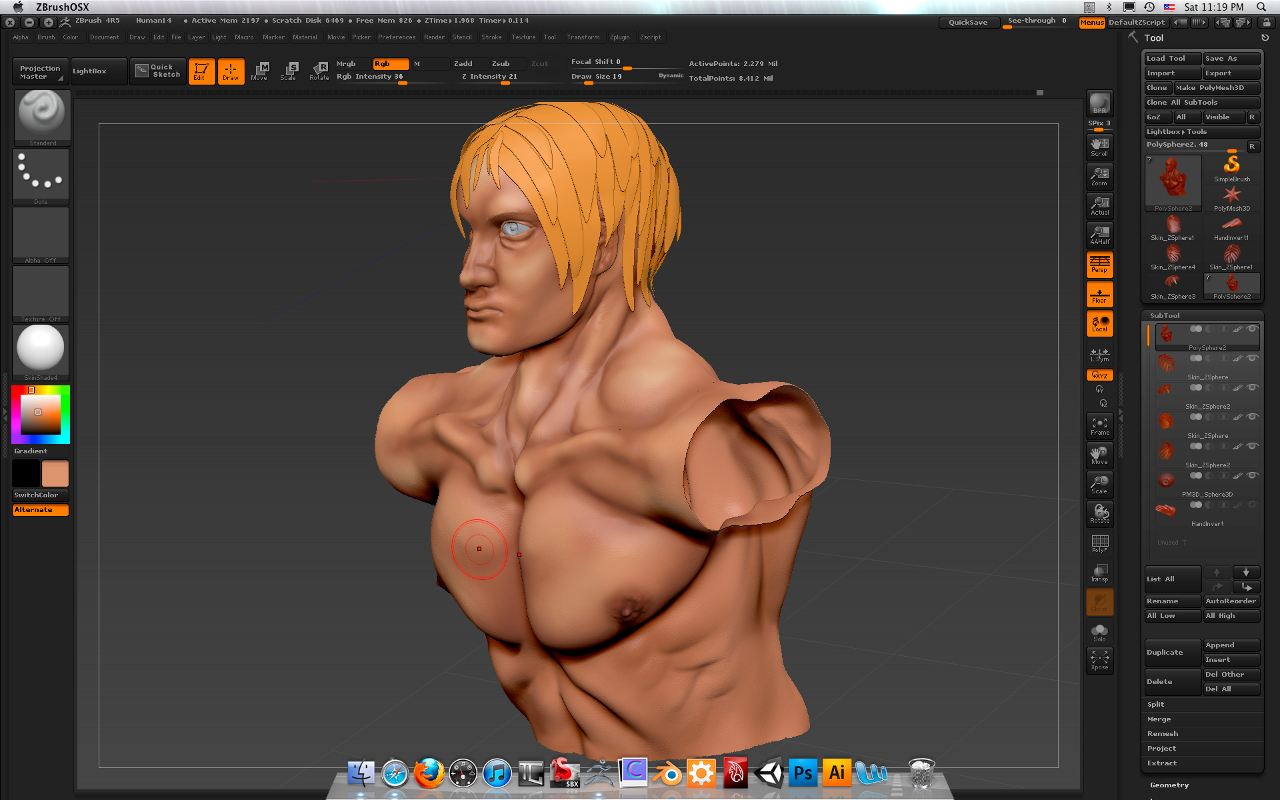Toggle Transp transparency mode

1099,573
